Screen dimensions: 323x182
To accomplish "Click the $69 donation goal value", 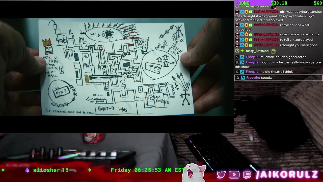I will pos(318,3).
